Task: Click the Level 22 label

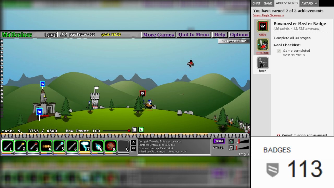Action: point(55,34)
